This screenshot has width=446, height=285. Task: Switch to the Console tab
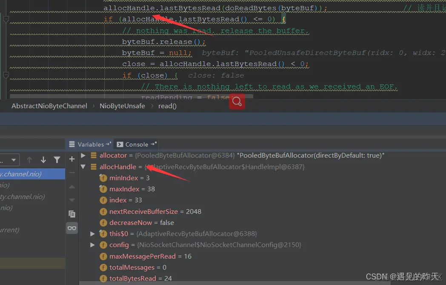(x=137, y=144)
